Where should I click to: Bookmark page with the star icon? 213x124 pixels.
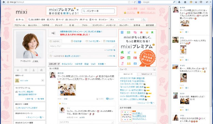coord(129,2)
